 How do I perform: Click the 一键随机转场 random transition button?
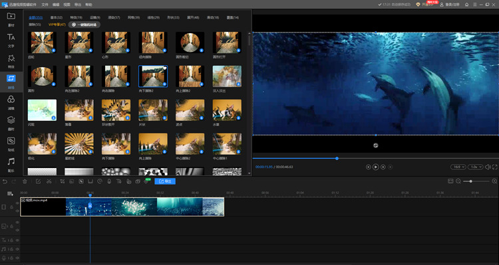click(x=84, y=25)
